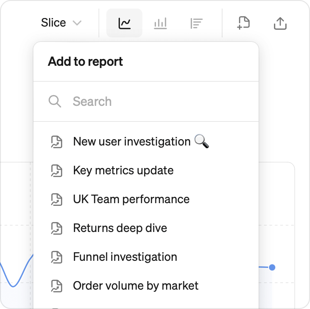Pick Returns deep dive report
Screen dimensions: 310x309
[x=146, y=228]
